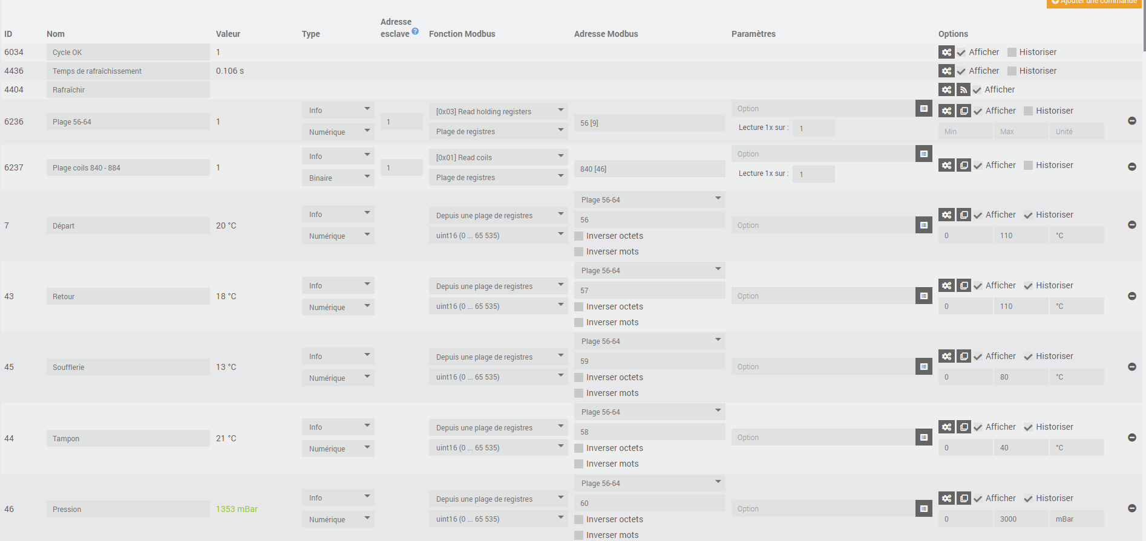Image resolution: width=1146 pixels, height=541 pixels.
Task: Toggle Inverser mots for Tampon
Action: tap(579, 464)
